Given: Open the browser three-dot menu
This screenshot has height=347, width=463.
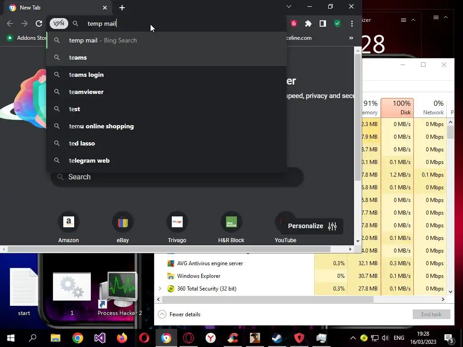Looking at the screenshot, I should (352, 23).
